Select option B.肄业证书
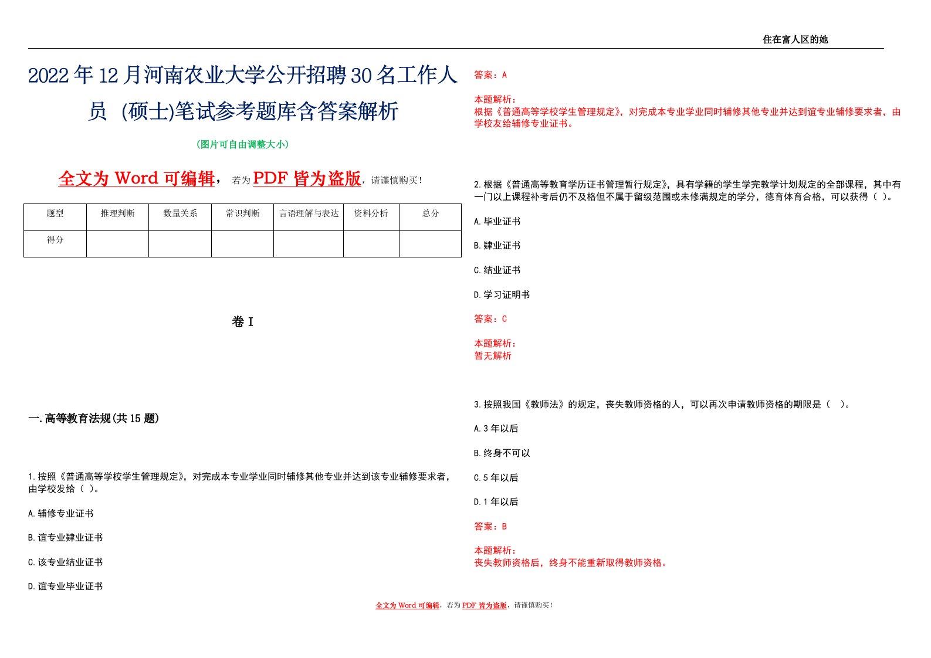Image resolution: width=931 pixels, height=658 pixels. click(497, 245)
